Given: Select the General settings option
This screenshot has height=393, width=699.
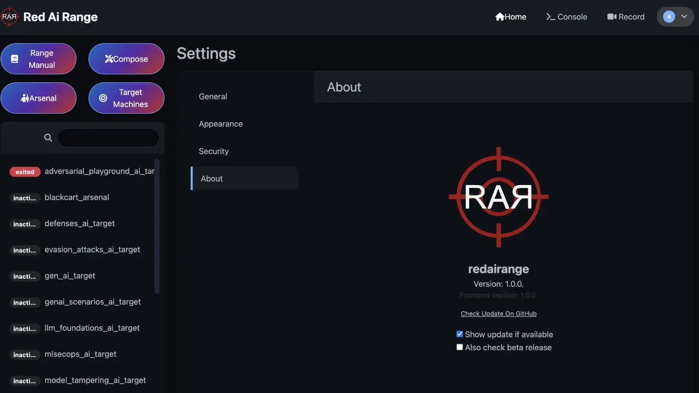Looking at the screenshot, I should click(x=213, y=96).
